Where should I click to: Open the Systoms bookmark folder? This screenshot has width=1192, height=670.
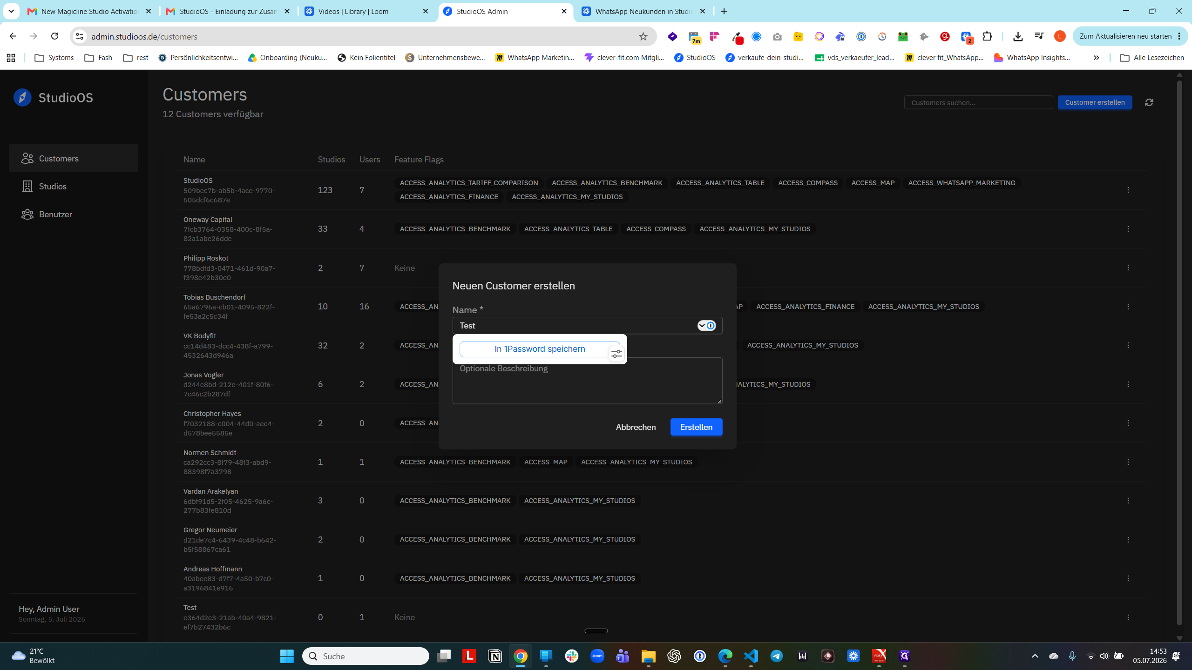tap(54, 58)
